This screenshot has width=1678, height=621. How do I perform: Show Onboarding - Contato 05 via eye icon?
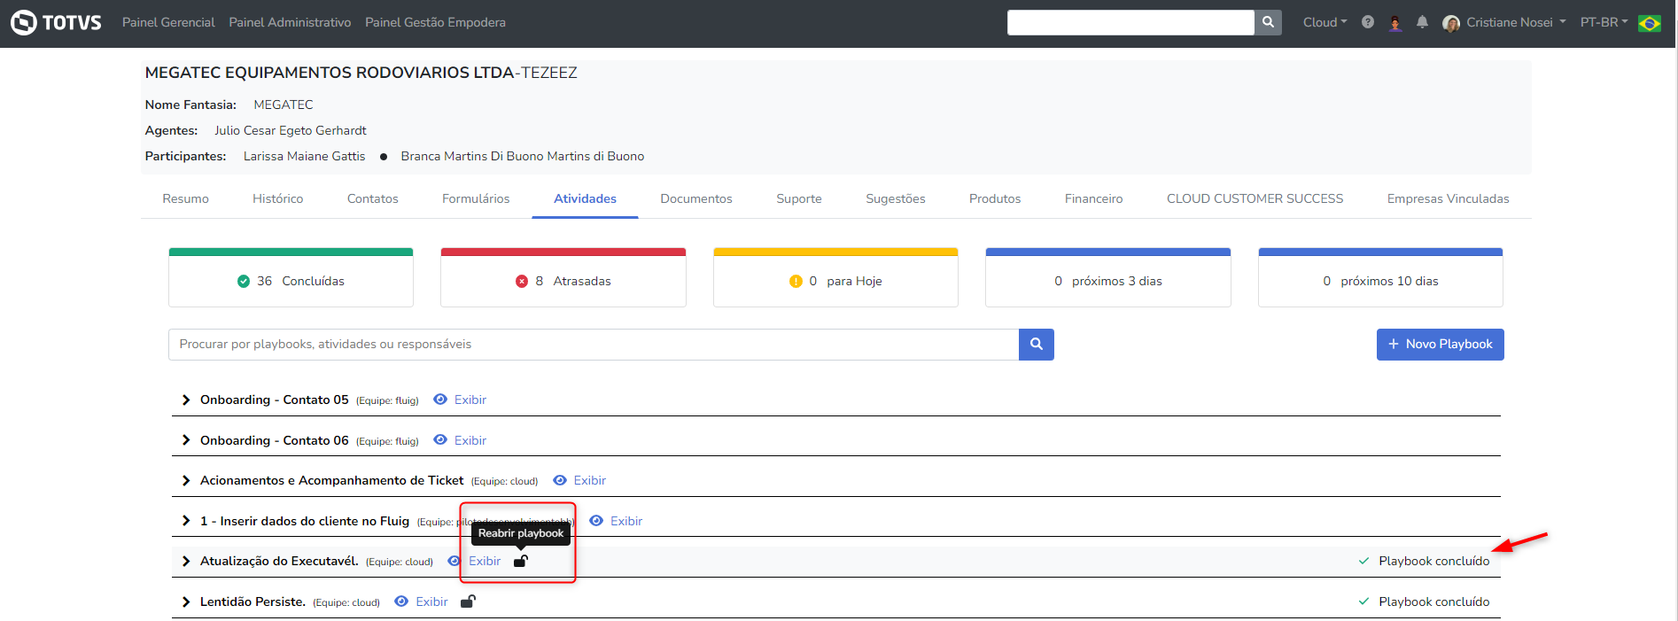[440, 400]
